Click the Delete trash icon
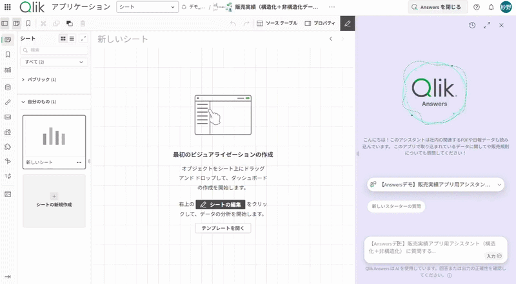 (83, 23)
